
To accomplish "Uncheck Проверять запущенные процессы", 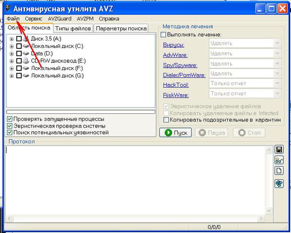I will (x=10, y=119).
